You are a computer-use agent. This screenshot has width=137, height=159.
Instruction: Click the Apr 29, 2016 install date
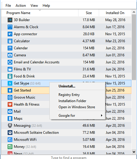(x=115, y=140)
